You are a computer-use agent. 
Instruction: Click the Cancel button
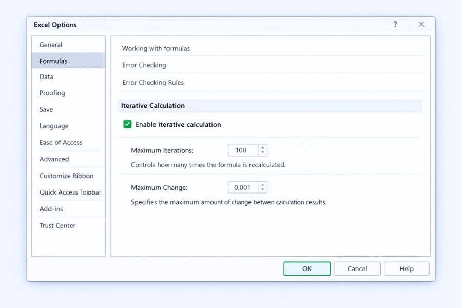point(357,268)
